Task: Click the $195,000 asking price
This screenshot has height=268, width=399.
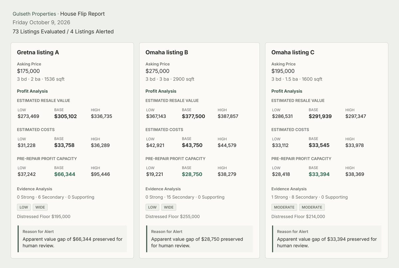Action: point(283,71)
